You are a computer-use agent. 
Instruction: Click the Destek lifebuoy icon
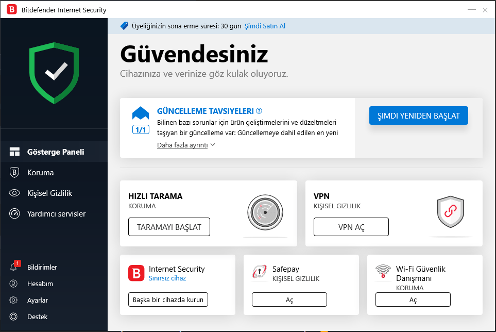13,317
